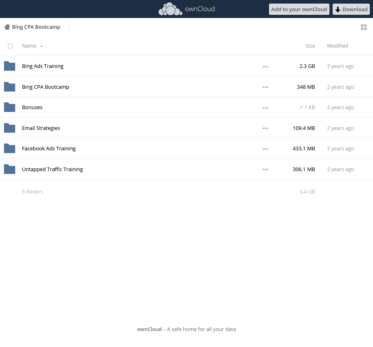
Task: Open the Bonuses folder icon
Action: point(10,107)
